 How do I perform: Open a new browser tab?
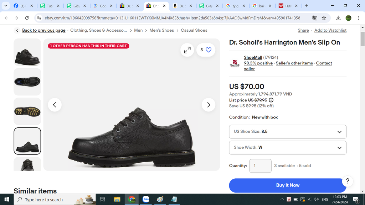click(x=307, y=6)
